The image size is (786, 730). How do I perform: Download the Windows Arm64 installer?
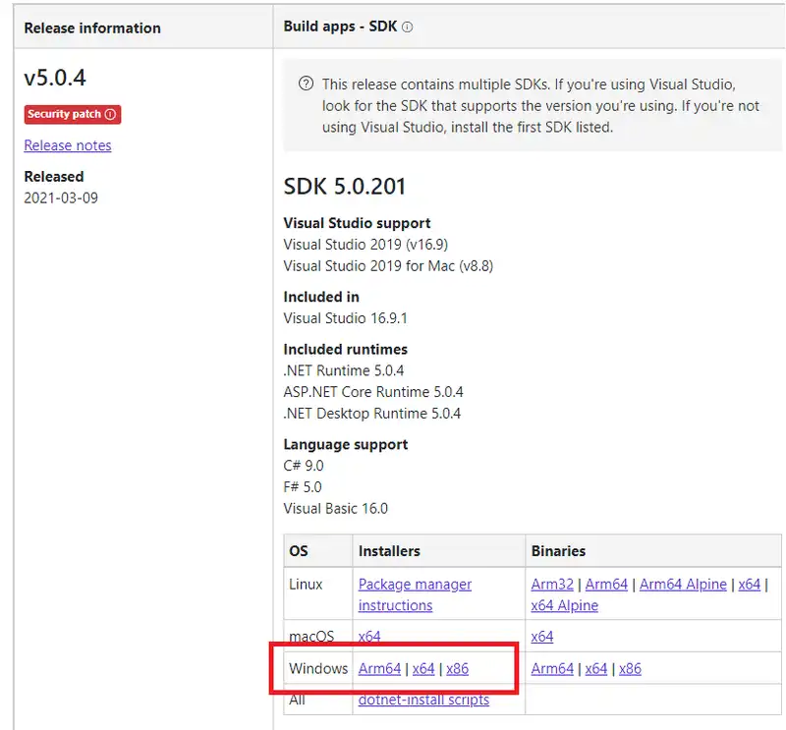(x=379, y=669)
